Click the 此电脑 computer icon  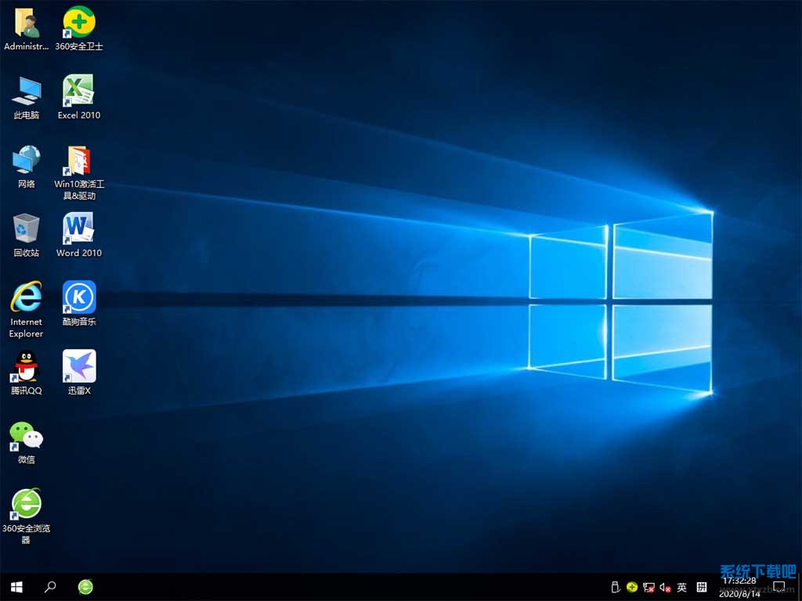pyautogui.click(x=27, y=91)
